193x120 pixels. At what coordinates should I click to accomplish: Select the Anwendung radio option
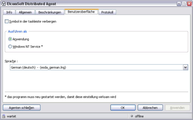pos(10,39)
